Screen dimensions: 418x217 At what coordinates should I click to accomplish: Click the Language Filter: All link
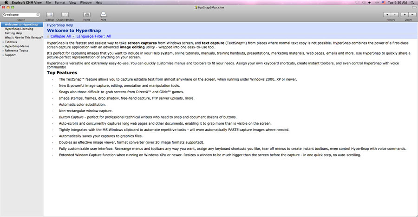pyautogui.click(x=93, y=36)
